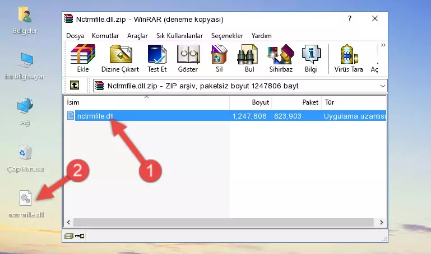Click the 1,247,806 size value
431x254 pixels.
pyautogui.click(x=249, y=116)
